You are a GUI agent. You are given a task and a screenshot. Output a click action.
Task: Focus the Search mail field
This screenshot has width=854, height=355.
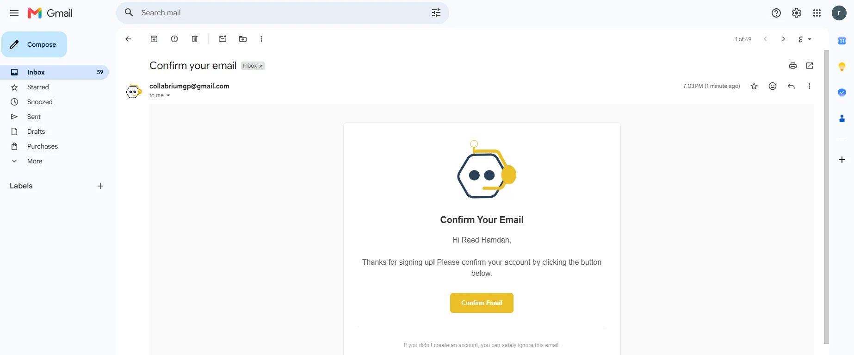(x=282, y=13)
